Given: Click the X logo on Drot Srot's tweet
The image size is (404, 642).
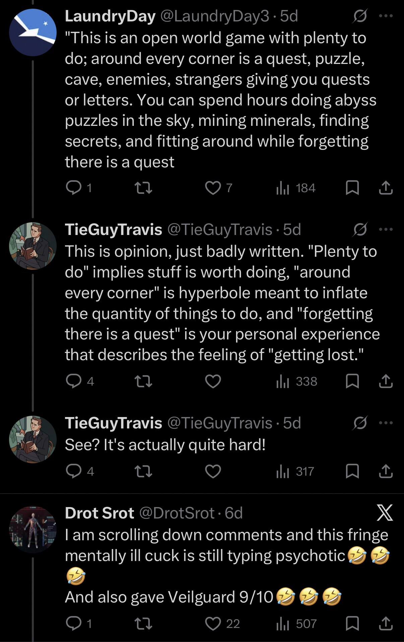Looking at the screenshot, I should coord(385,512).
